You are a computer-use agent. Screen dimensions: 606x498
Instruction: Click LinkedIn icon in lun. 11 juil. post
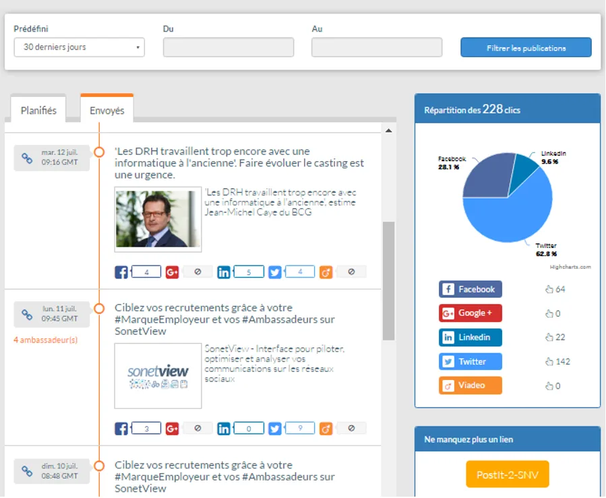click(x=223, y=429)
